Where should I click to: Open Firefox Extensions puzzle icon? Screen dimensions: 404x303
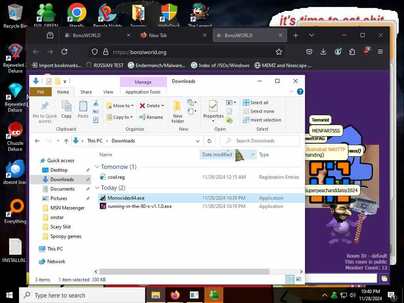[352, 52]
